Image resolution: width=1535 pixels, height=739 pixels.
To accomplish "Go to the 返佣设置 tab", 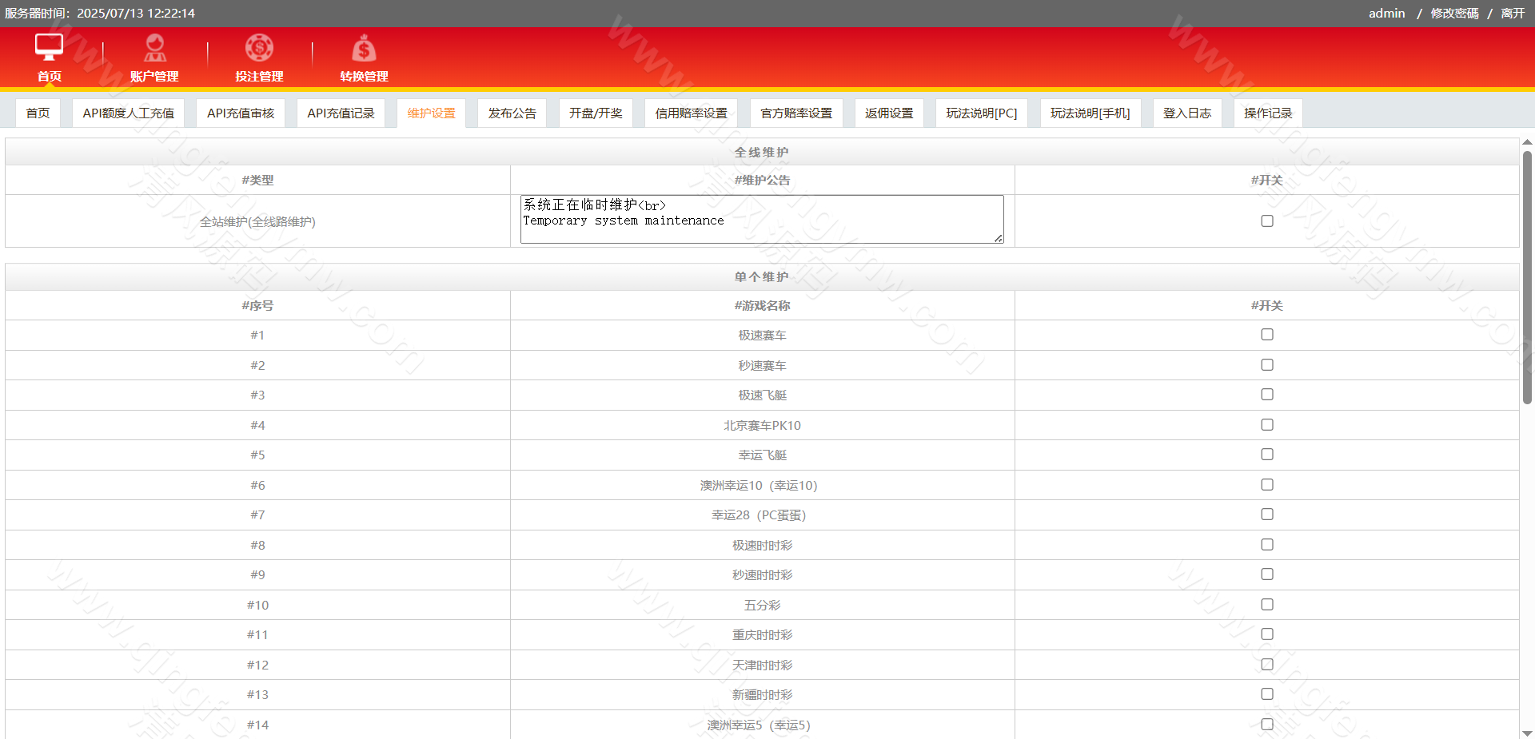I will coord(889,113).
